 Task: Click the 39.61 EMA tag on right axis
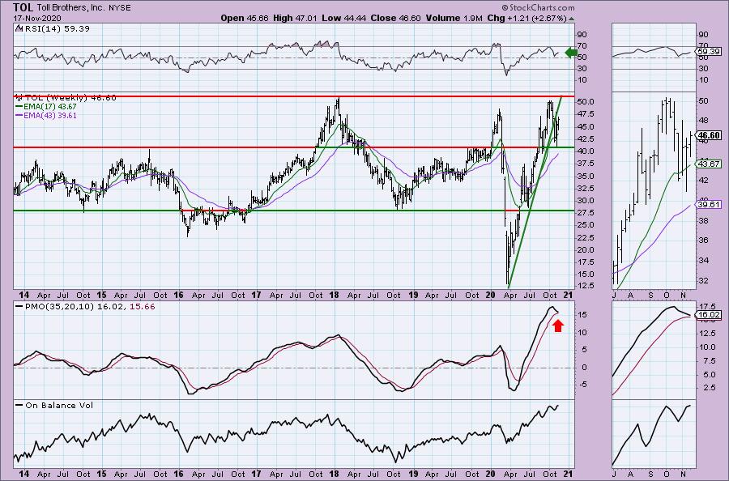coord(710,205)
